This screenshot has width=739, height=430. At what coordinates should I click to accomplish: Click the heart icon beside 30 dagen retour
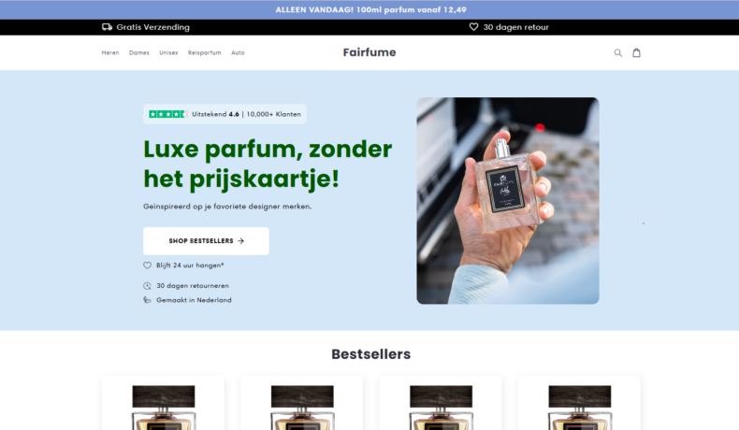(473, 27)
